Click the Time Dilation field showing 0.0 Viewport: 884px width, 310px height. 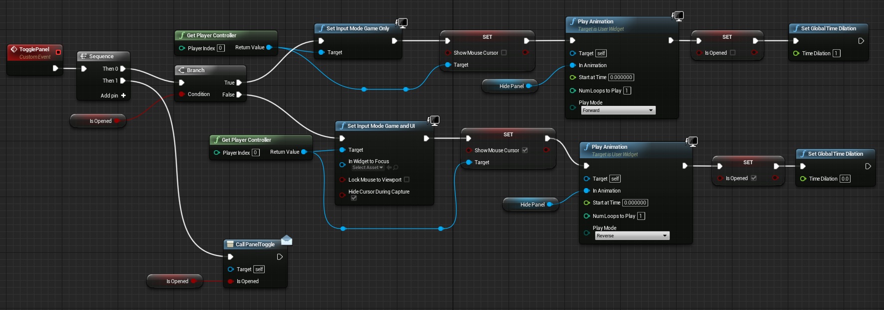tap(845, 179)
